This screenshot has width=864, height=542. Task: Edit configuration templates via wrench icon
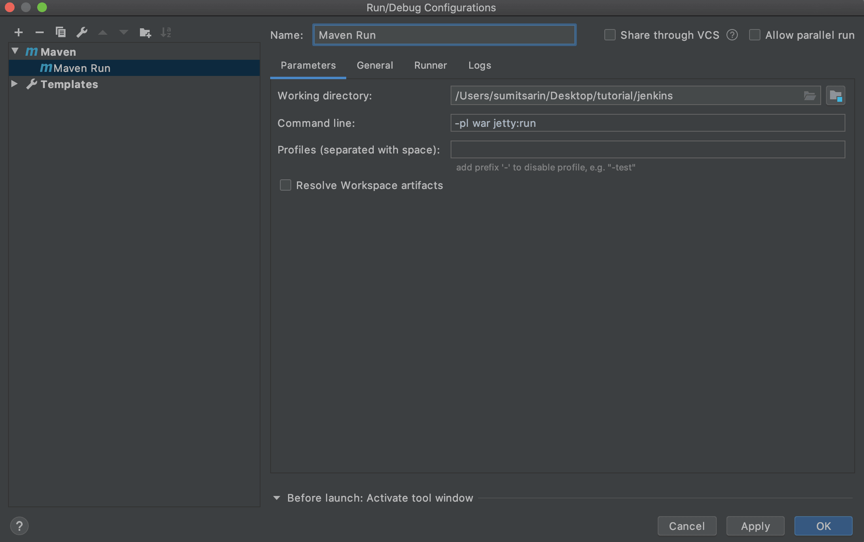pyautogui.click(x=83, y=32)
